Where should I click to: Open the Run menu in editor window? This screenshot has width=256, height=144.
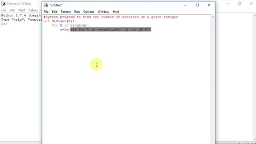point(77,12)
